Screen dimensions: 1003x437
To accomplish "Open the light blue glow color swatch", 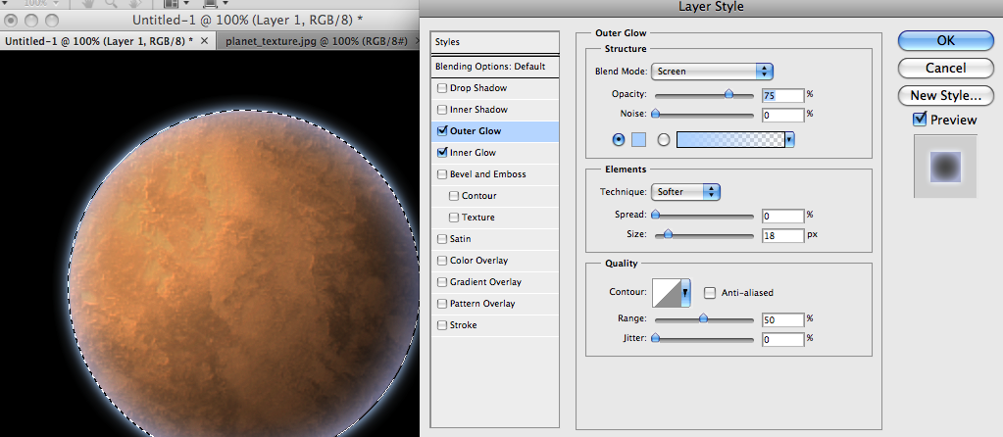I will (638, 139).
